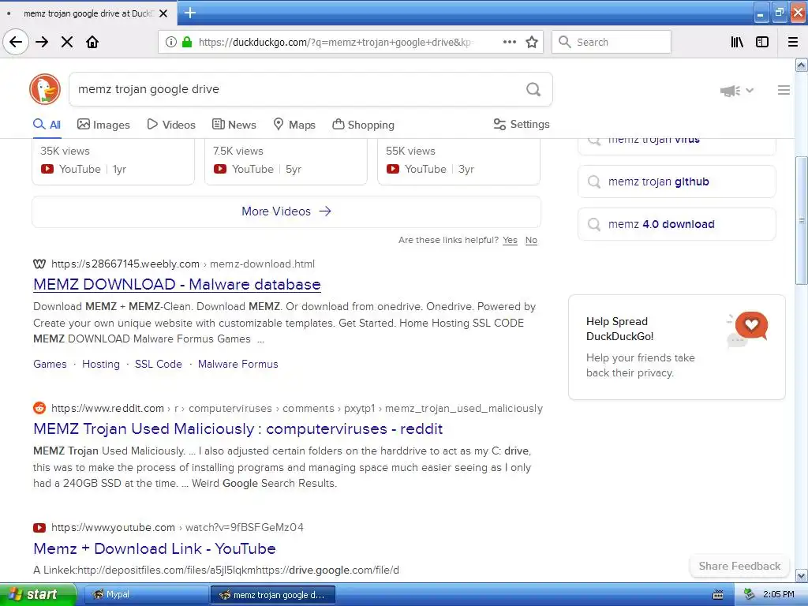Open the Games sitelink
This screenshot has width=808, height=606.
[50, 364]
